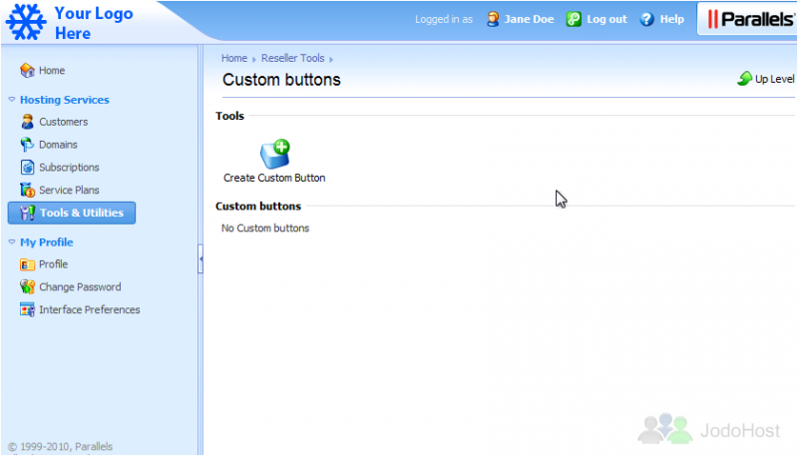Open the Help link text
Image resolution: width=798 pixels, height=456 pixels.
(671, 19)
